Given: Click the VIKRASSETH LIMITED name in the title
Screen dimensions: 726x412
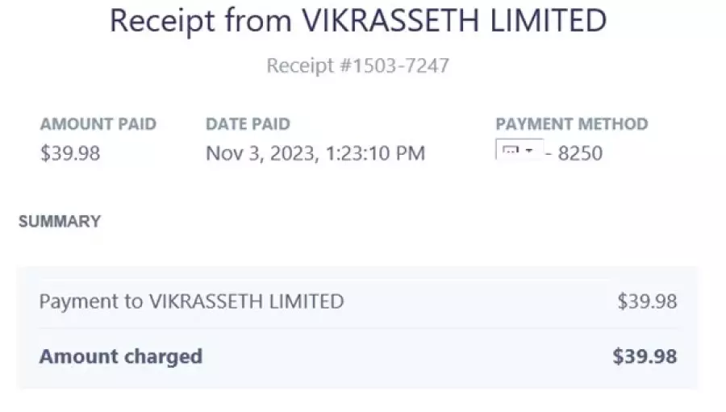Looking at the screenshot, I should [x=454, y=21].
